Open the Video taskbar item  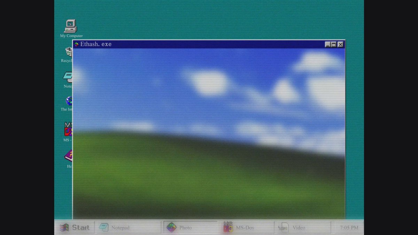point(302,228)
